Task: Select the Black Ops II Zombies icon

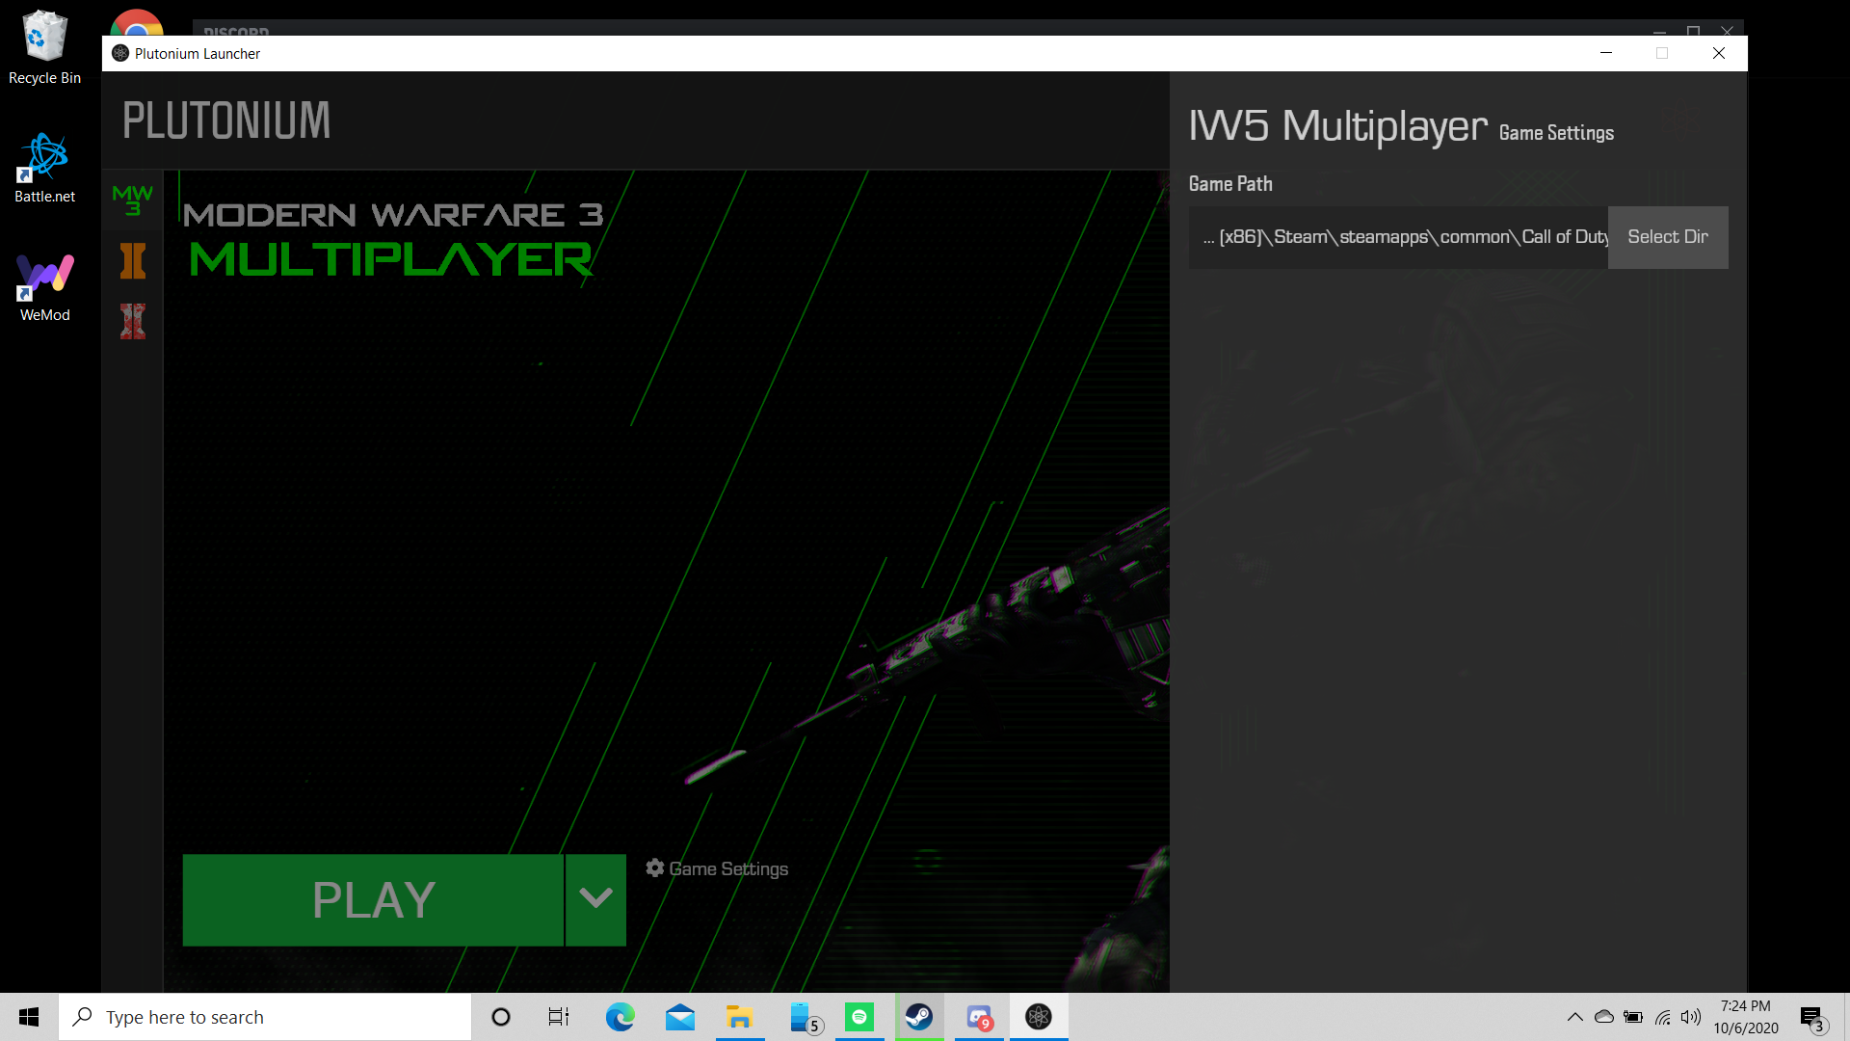Action: point(133,321)
